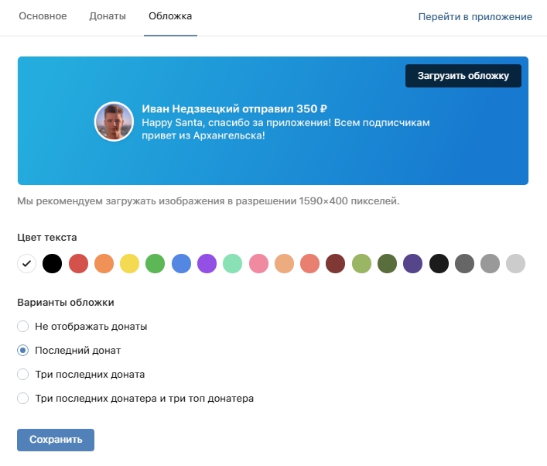Viewport: 547px width, 466px height.
Task: Pick the salmon color swatch
Action: point(309,263)
